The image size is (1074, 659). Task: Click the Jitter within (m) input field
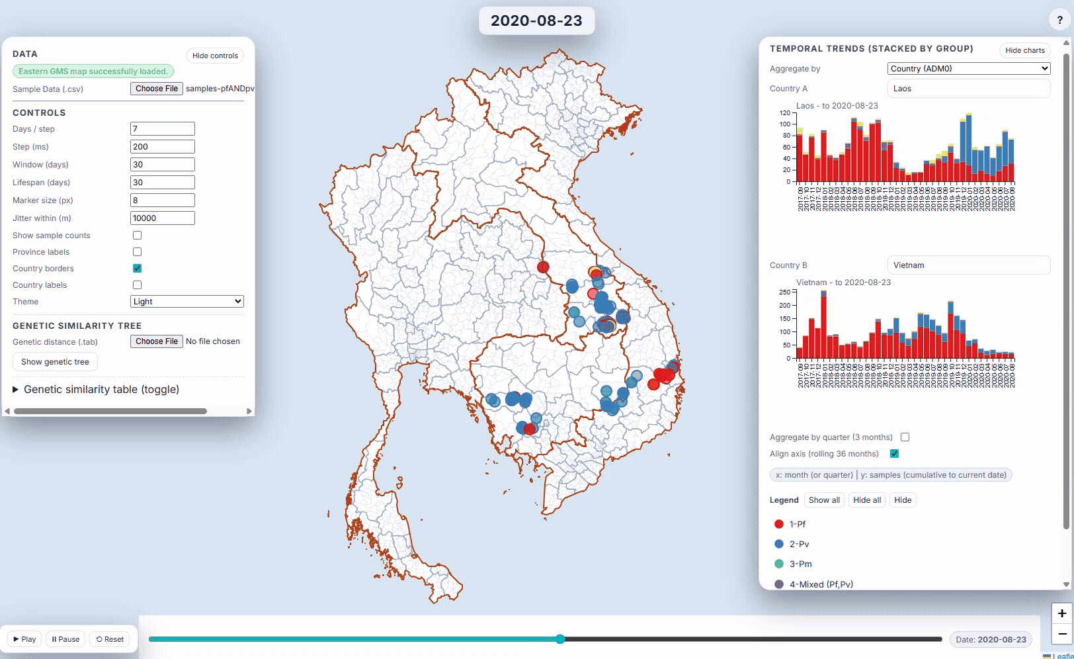(x=162, y=218)
